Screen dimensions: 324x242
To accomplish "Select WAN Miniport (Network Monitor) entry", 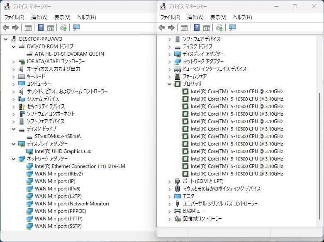I will (72, 204).
